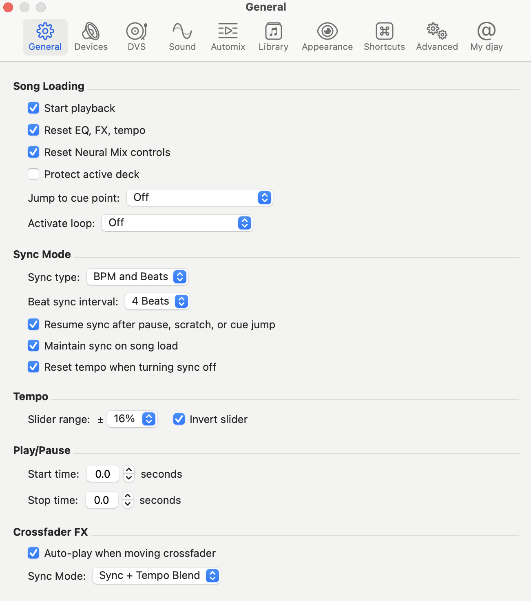Open the My djay account page
This screenshot has width=531, height=601.
pyautogui.click(x=486, y=37)
